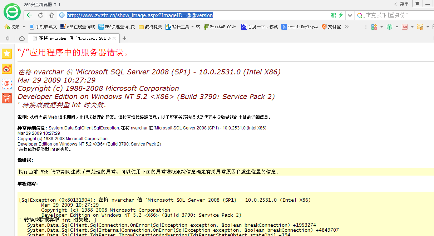434x236 pixels.
Task: Open the inurl:Employee bookmark
Action: [300, 27]
